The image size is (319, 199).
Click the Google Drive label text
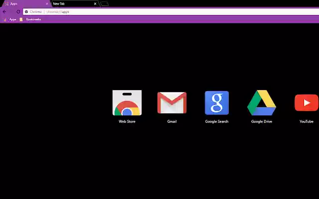click(x=262, y=121)
